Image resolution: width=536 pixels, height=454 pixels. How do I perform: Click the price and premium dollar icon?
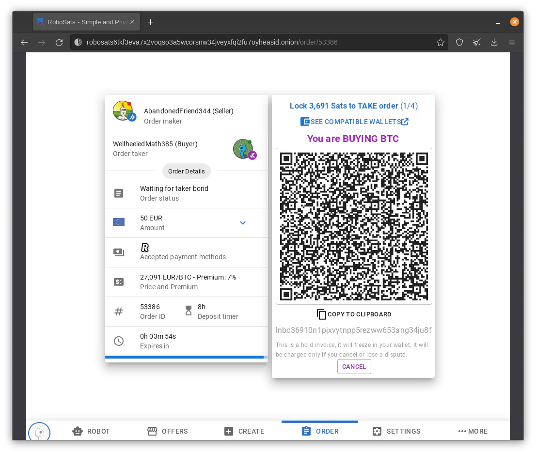119,282
